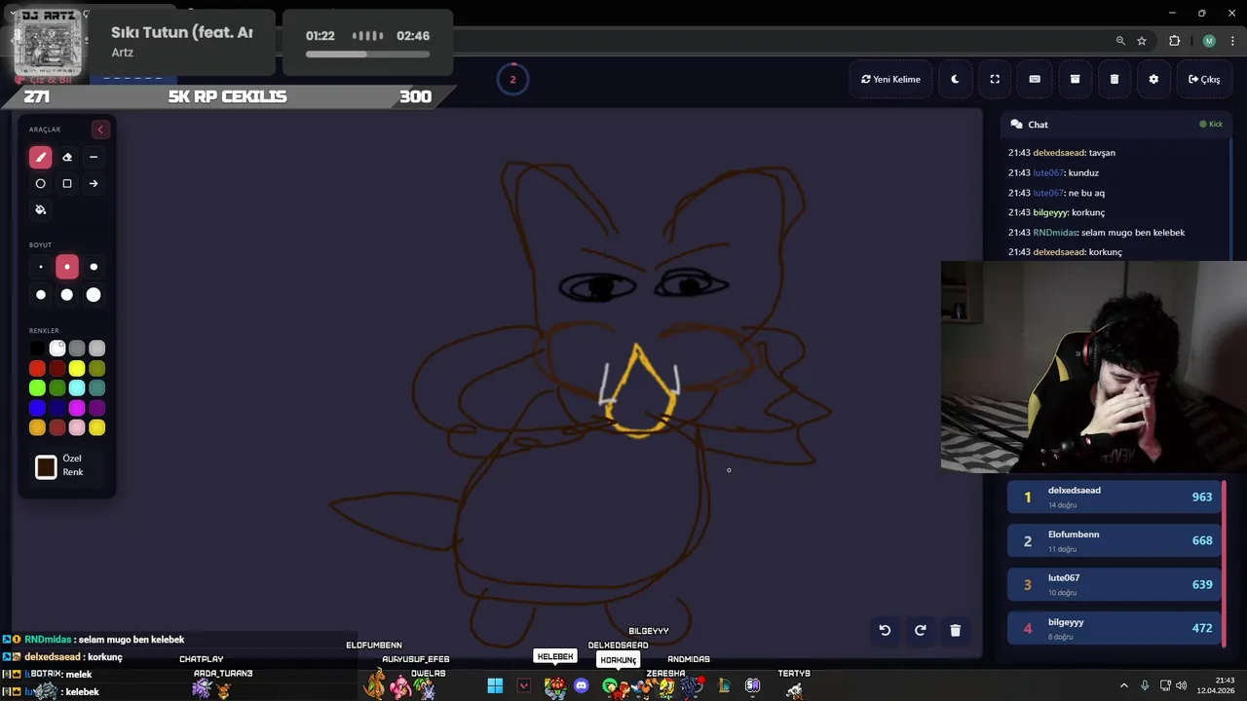Screen dimensions: 1247x701
Task: Choose the fourth brush size
Action: click(x=40, y=294)
